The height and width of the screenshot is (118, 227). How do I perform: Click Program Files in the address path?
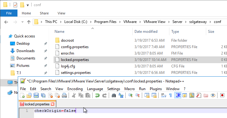pos(105,22)
